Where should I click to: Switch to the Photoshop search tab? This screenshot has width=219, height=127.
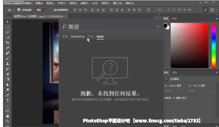point(78,37)
